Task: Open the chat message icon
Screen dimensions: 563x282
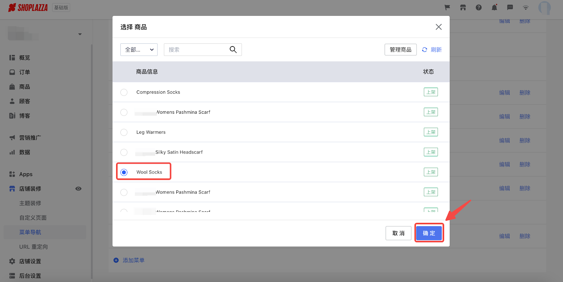Action: click(x=510, y=7)
